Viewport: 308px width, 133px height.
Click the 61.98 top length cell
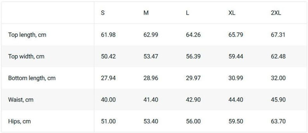click(108, 35)
